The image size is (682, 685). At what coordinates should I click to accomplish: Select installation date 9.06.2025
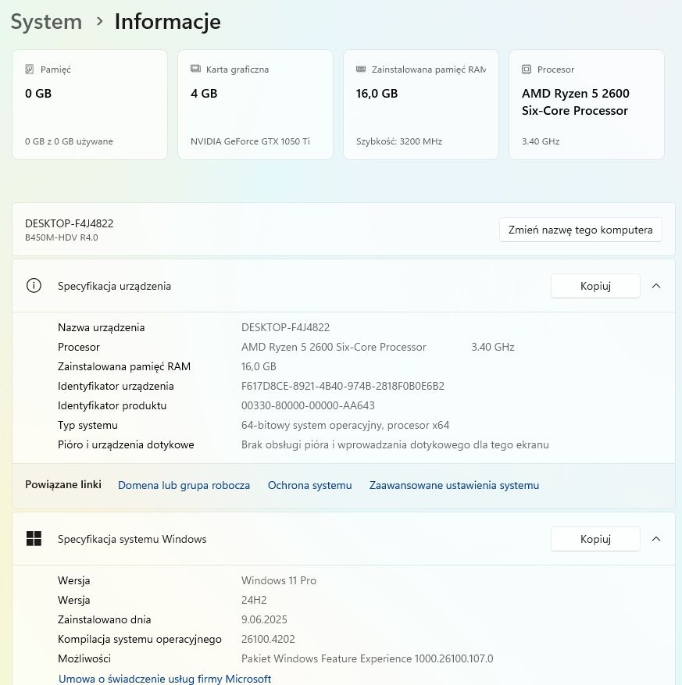coord(264,619)
